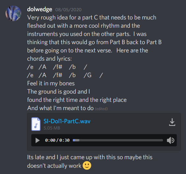This screenshot has height=174, width=186.
Task: Click the 08/05/2020 message timestamp
Action: (68, 10)
